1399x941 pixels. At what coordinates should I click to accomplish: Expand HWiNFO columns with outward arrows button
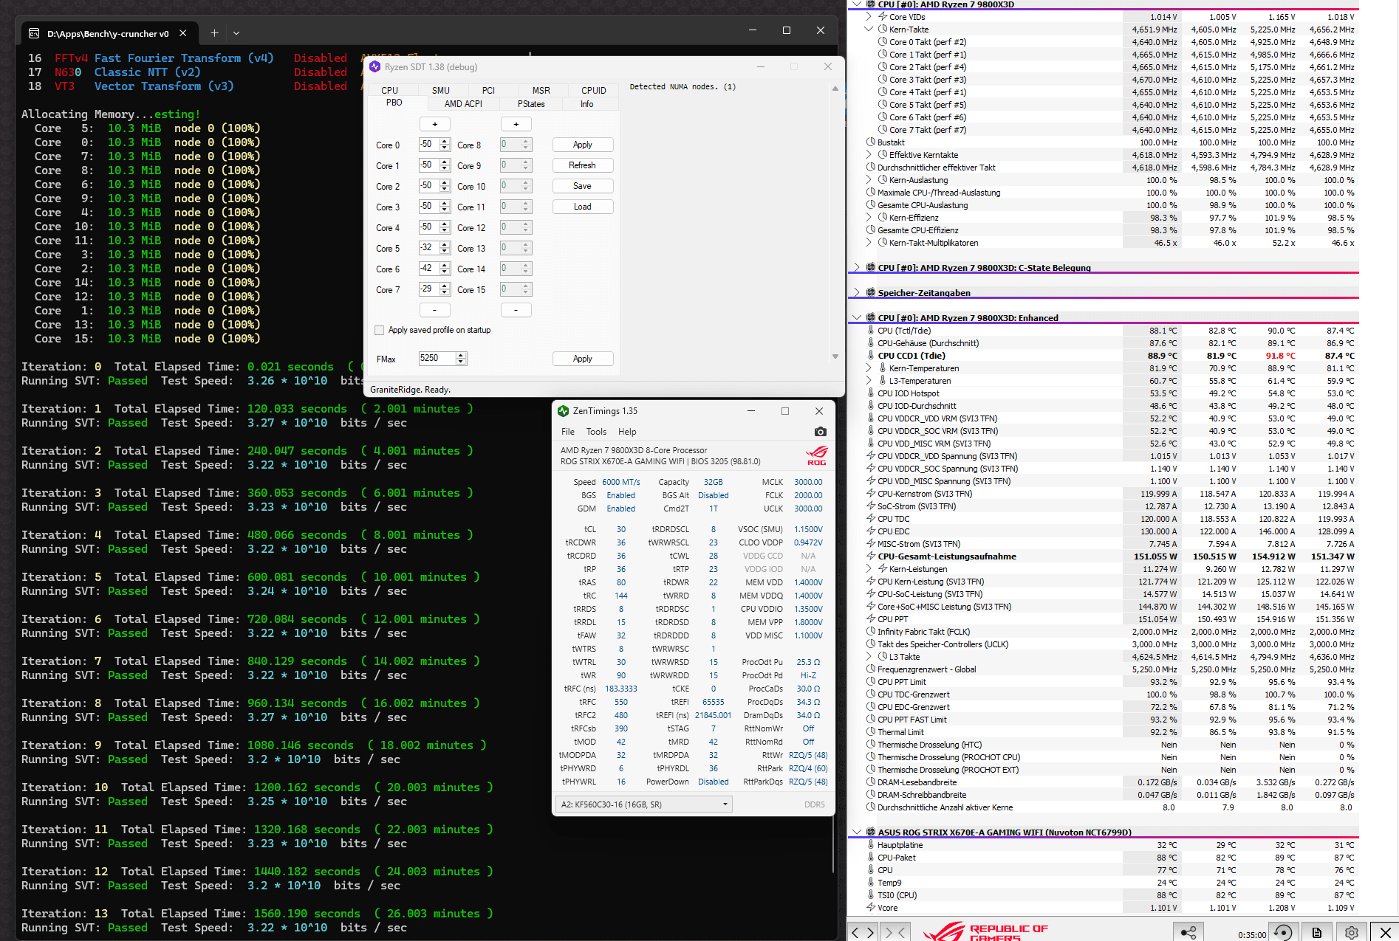coord(863,932)
